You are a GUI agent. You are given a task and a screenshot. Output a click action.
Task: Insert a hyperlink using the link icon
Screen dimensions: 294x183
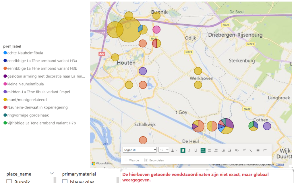(237, 150)
